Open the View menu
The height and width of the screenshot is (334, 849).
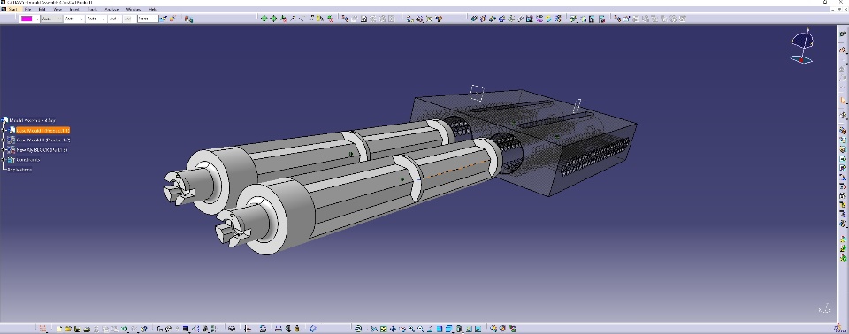click(x=57, y=9)
